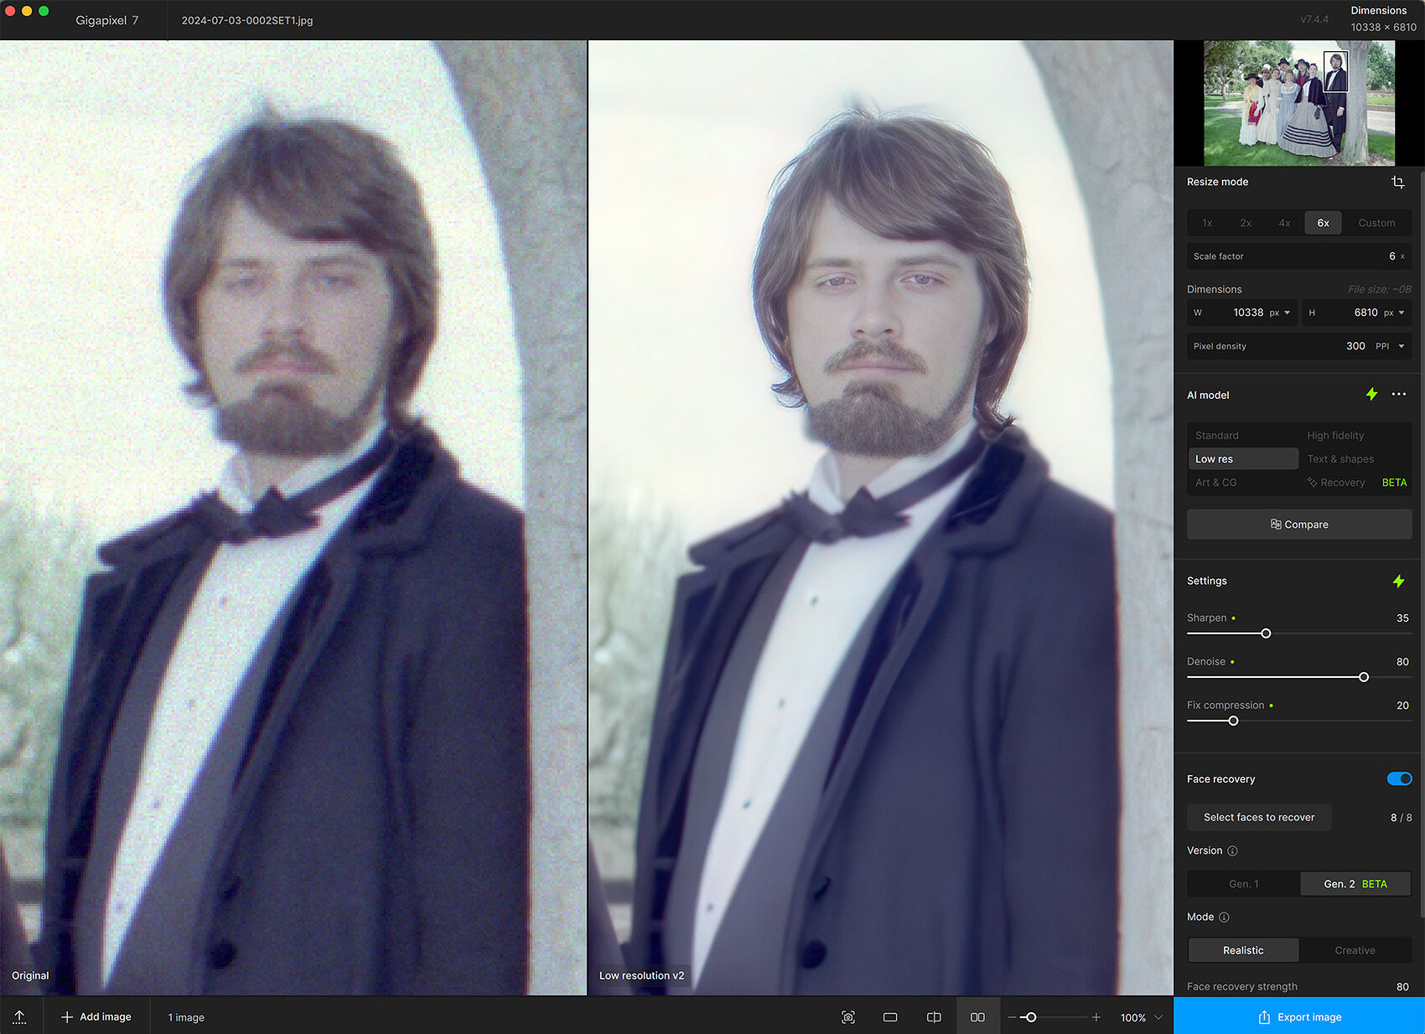Select the single image view icon
Screen dimensions: 1425x1034
(x=890, y=1016)
